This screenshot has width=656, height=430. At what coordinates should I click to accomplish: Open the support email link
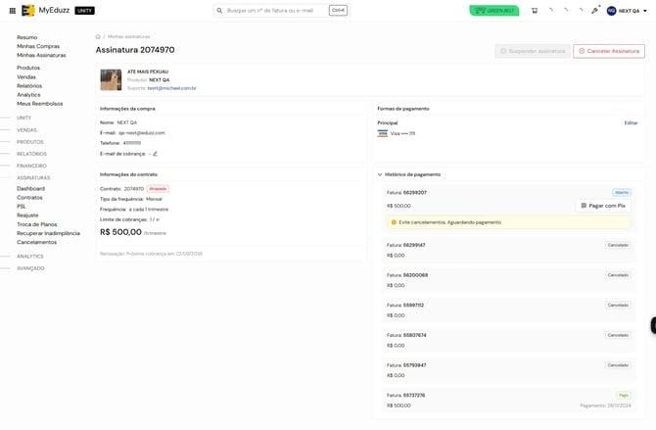[171, 88]
